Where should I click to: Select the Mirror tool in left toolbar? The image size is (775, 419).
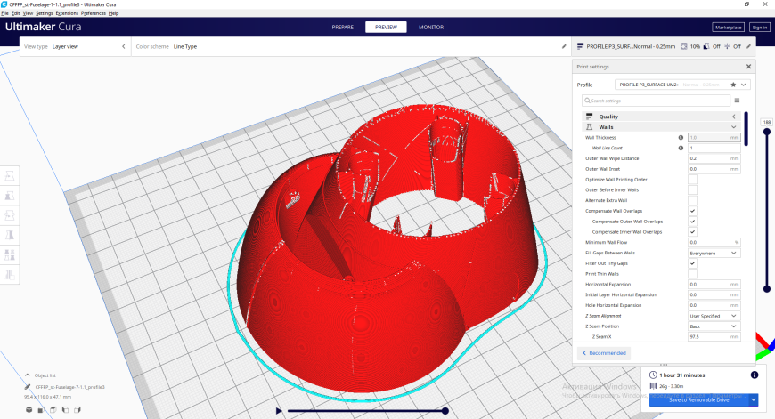click(10, 236)
